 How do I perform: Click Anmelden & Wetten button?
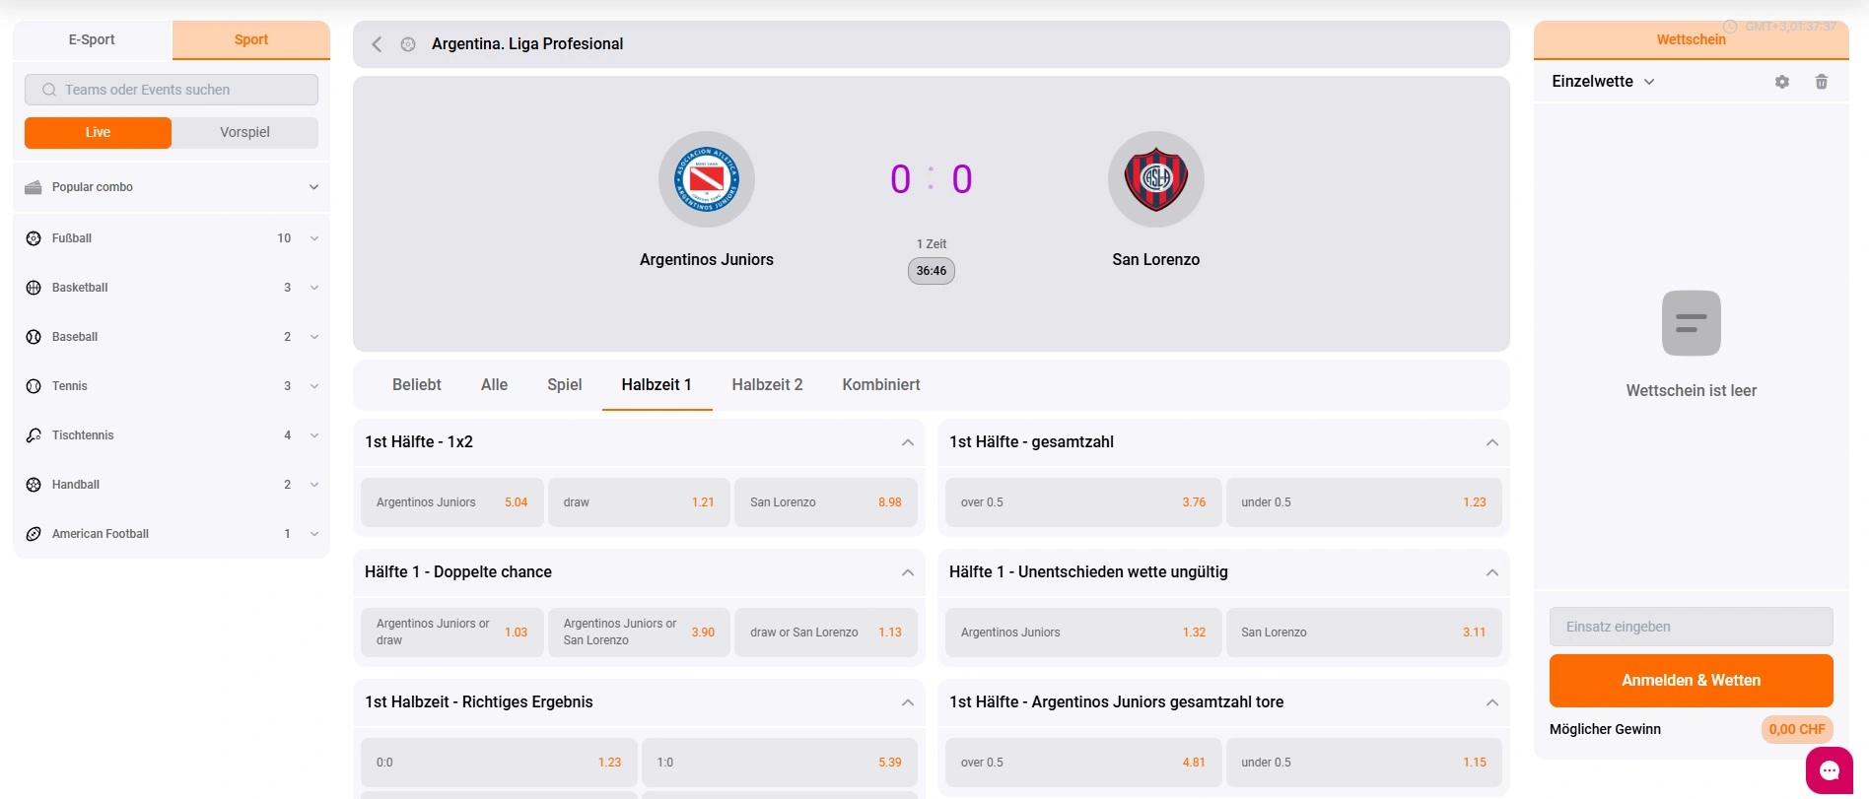[x=1691, y=681]
